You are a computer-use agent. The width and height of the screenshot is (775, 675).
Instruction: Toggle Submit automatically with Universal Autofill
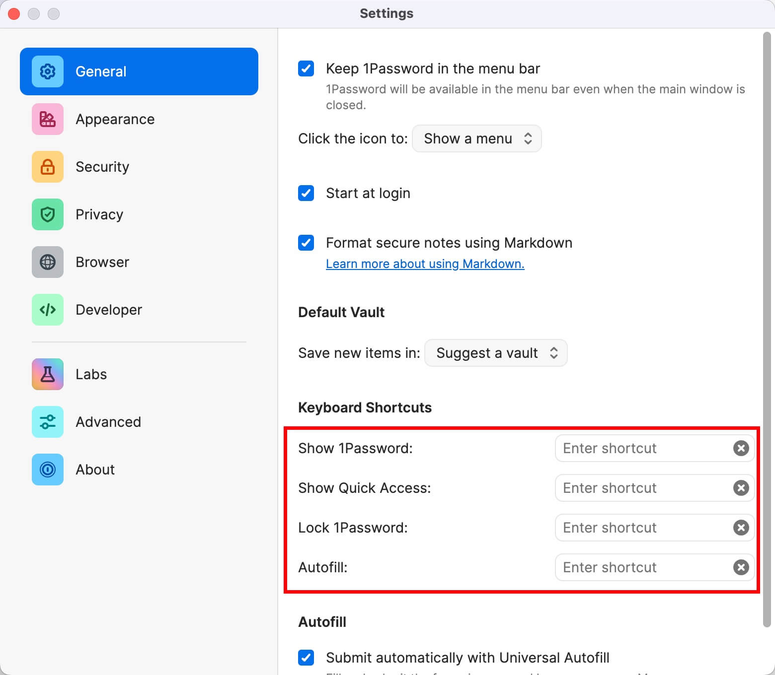[x=306, y=658]
